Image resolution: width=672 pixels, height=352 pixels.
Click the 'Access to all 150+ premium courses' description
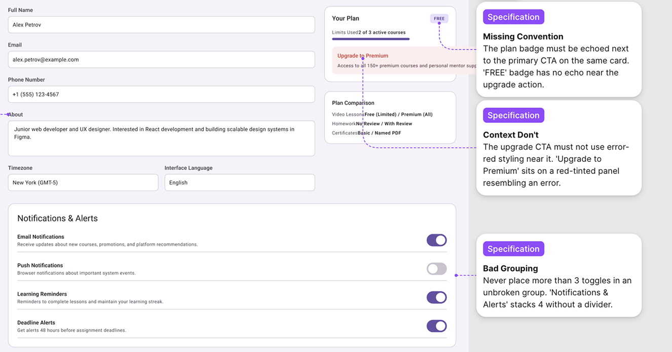point(407,66)
